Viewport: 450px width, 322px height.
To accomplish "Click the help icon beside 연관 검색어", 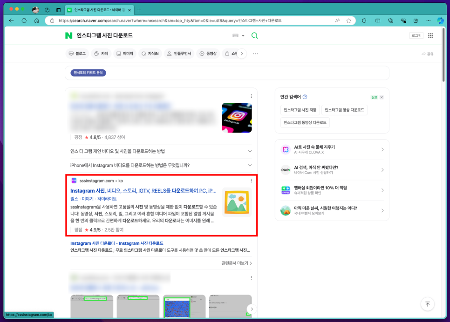I will point(305,97).
